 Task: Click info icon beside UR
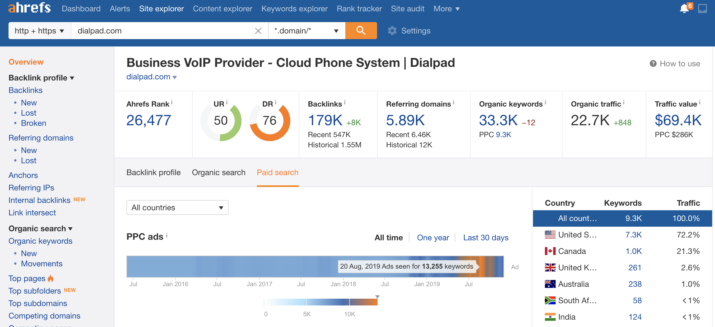(x=227, y=102)
